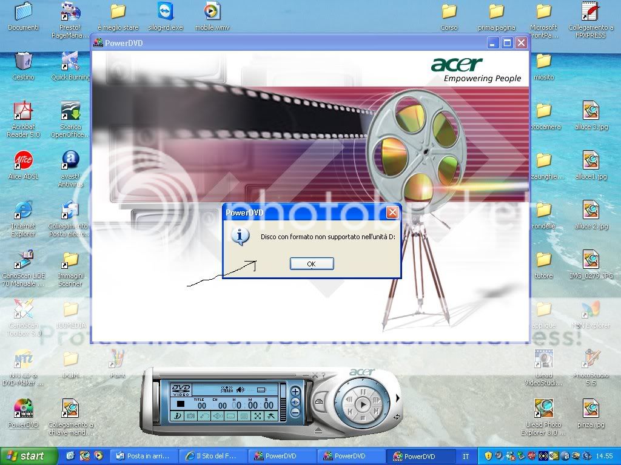621x465 pixels.
Task: Increase volume with the plus button
Action: 295,392
